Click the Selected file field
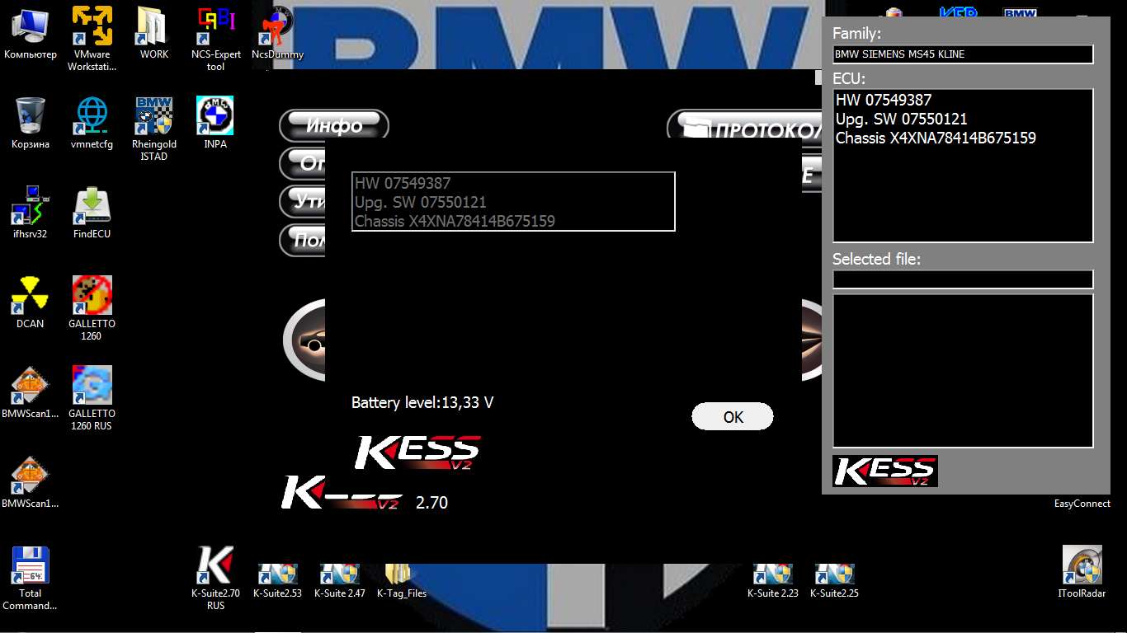Image resolution: width=1127 pixels, height=633 pixels. pos(963,279)
